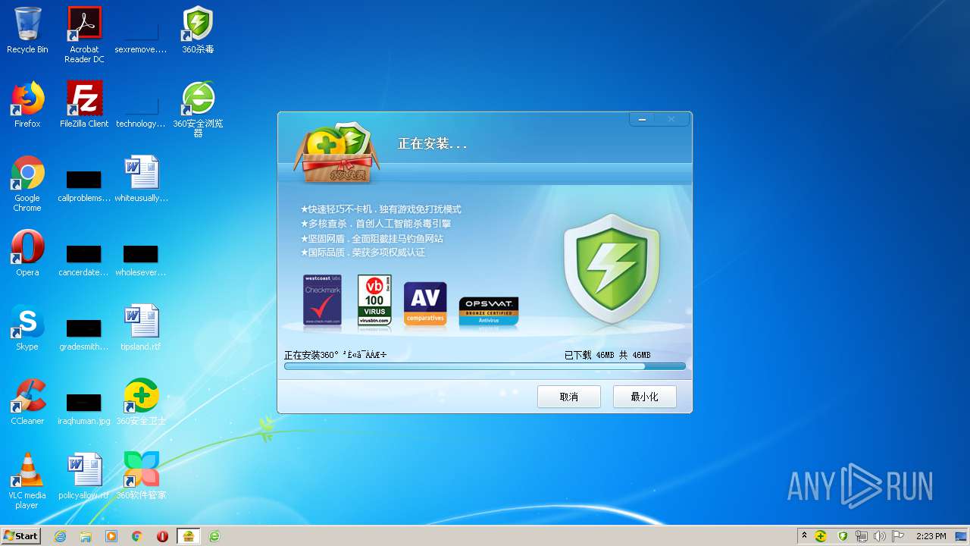Click the 2:23 PM taskbar clock

click(931, 536)
